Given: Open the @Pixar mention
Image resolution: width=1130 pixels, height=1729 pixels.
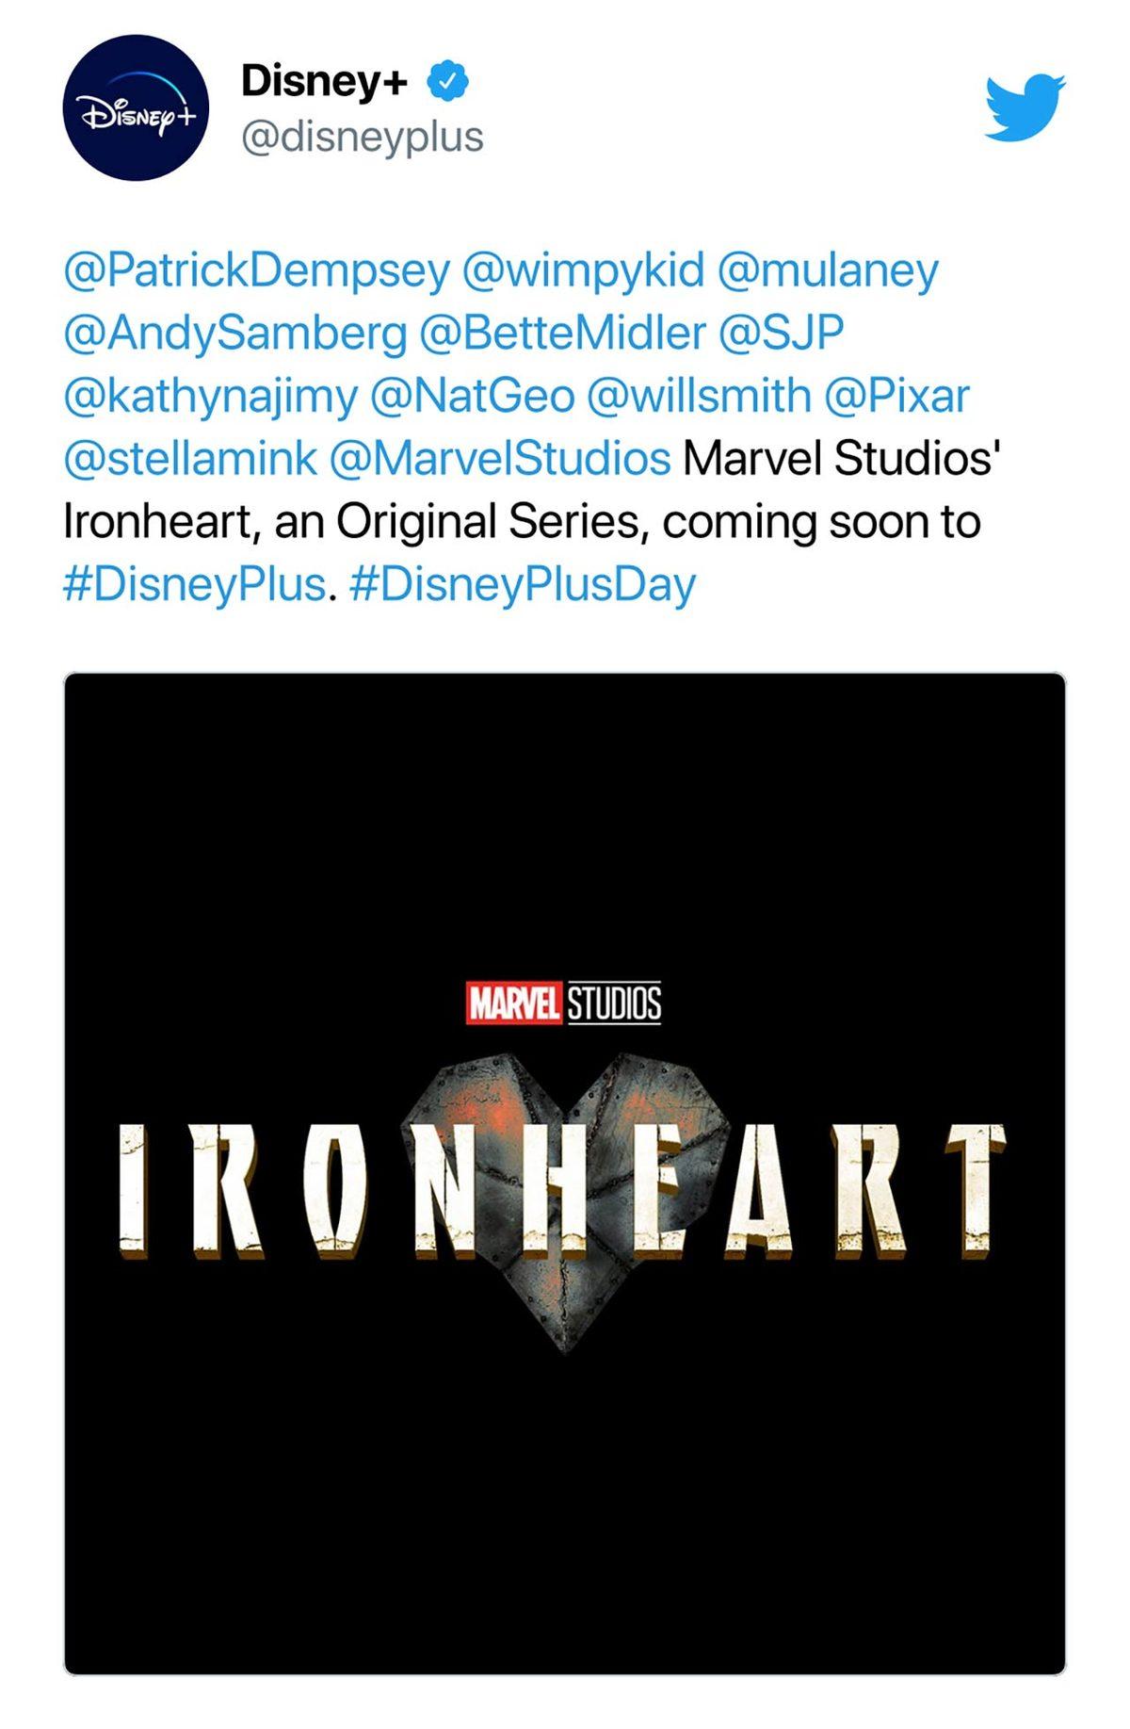Looking at the screenshot, I should click(896, 396).
